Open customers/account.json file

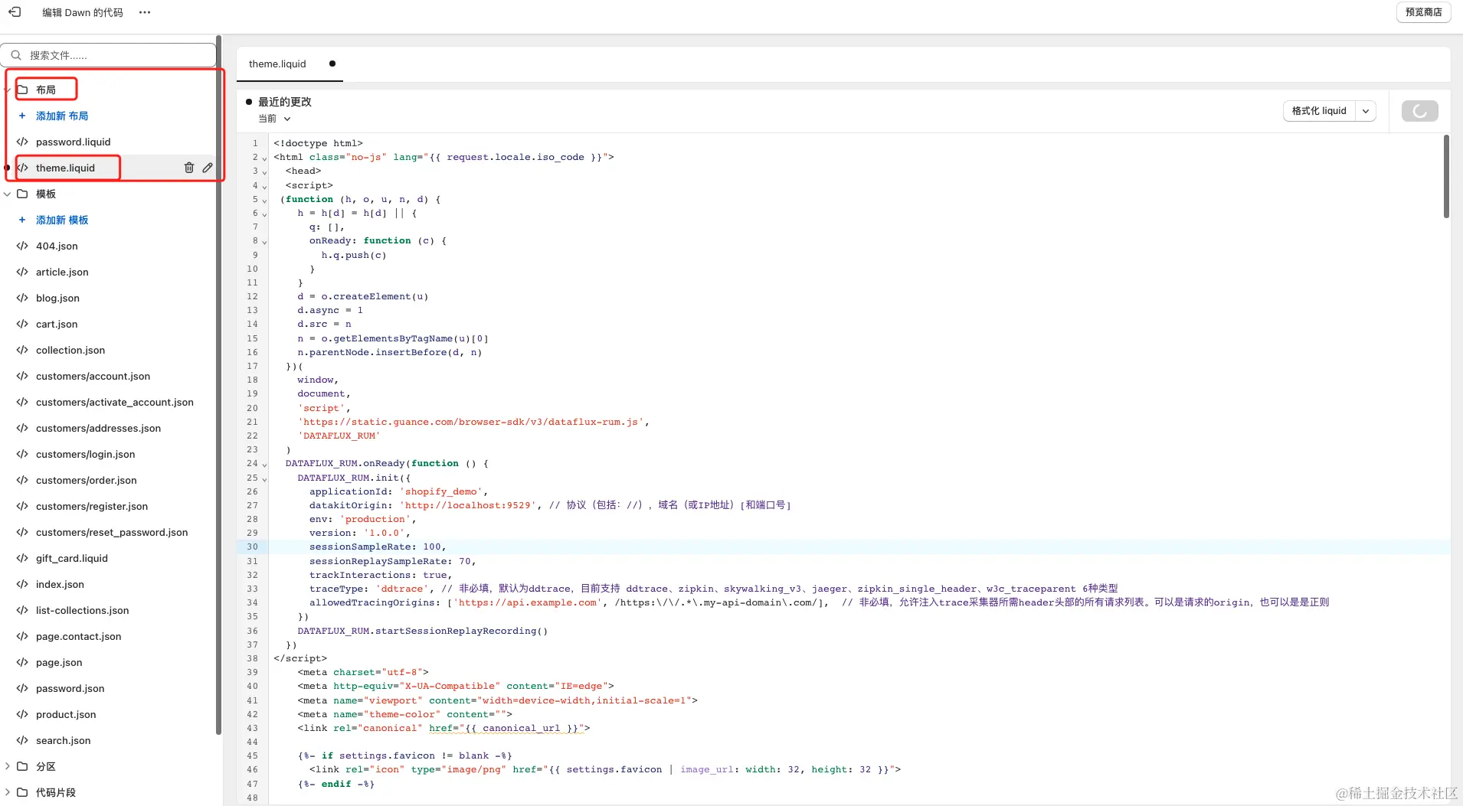[93, 377]
